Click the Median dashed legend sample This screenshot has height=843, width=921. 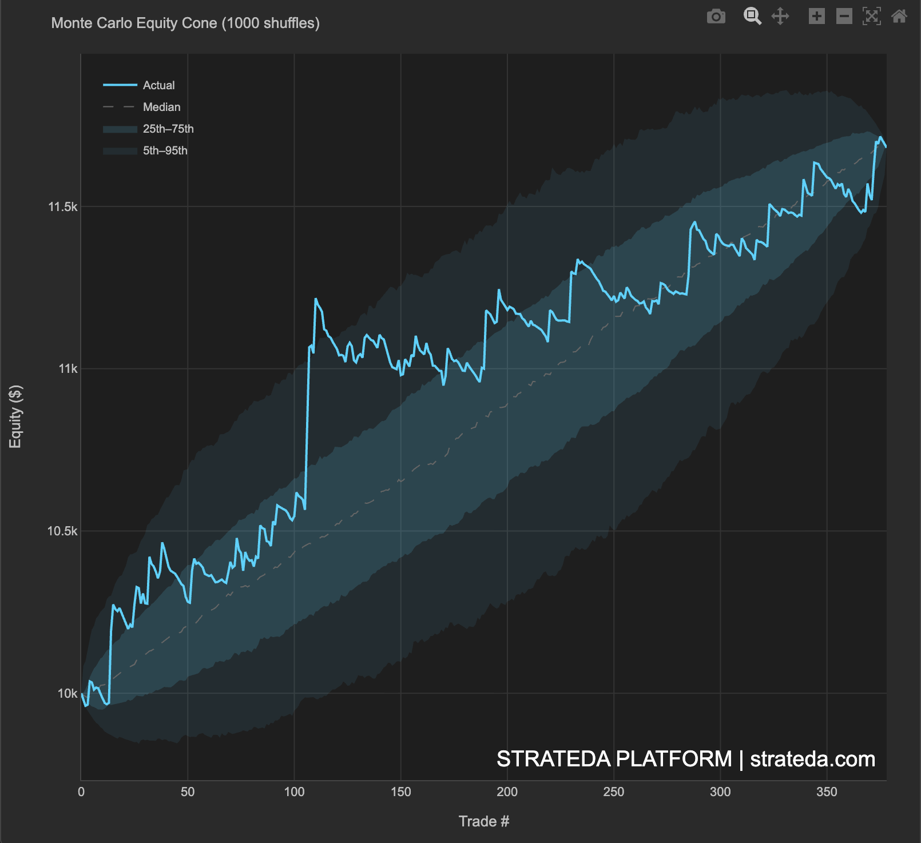118,107
